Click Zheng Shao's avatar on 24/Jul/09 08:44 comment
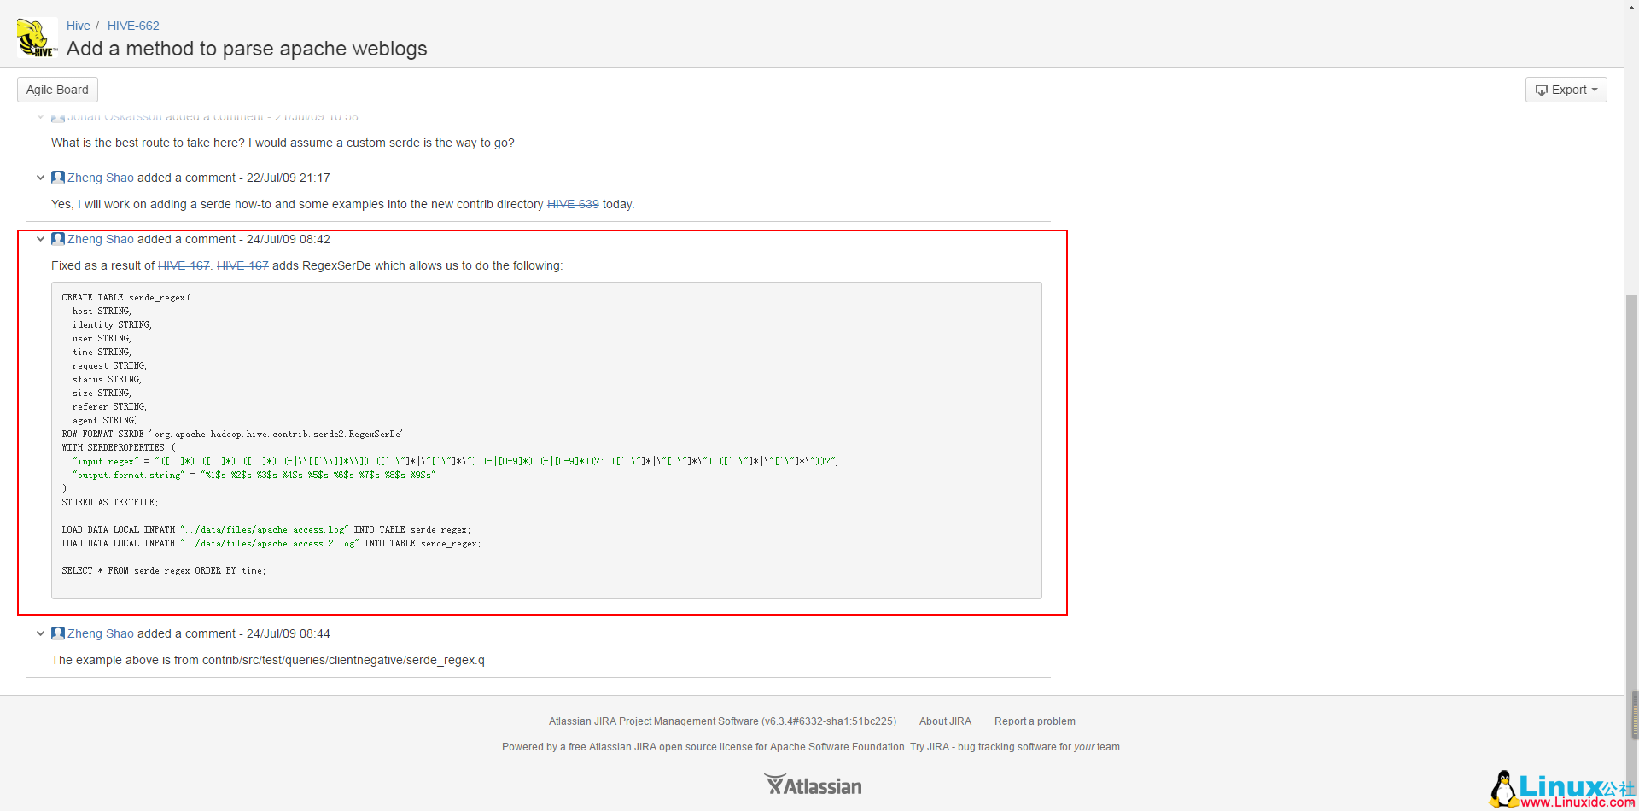 58,633
